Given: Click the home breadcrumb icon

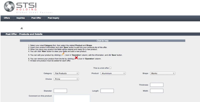Looking at the screenshot, I should (22, 28).
